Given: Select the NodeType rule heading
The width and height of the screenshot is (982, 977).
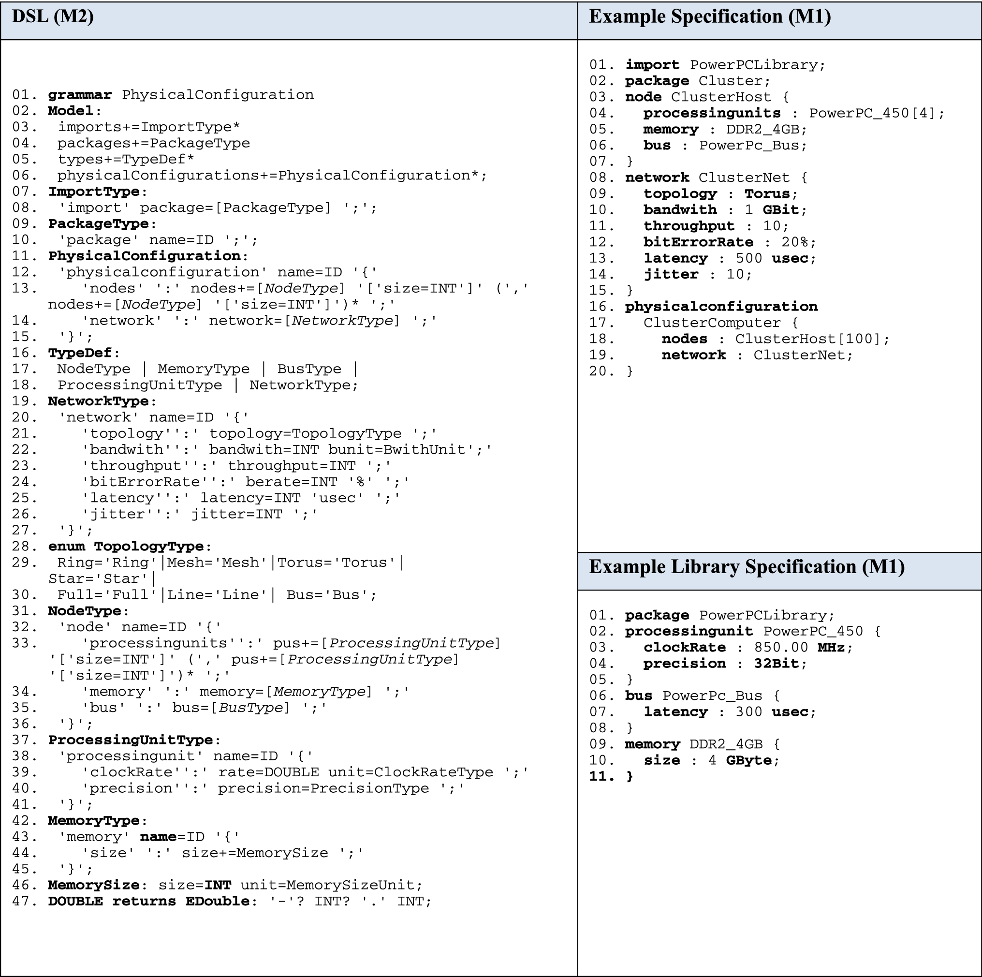Looking at the screenshot, I should 86,610.
